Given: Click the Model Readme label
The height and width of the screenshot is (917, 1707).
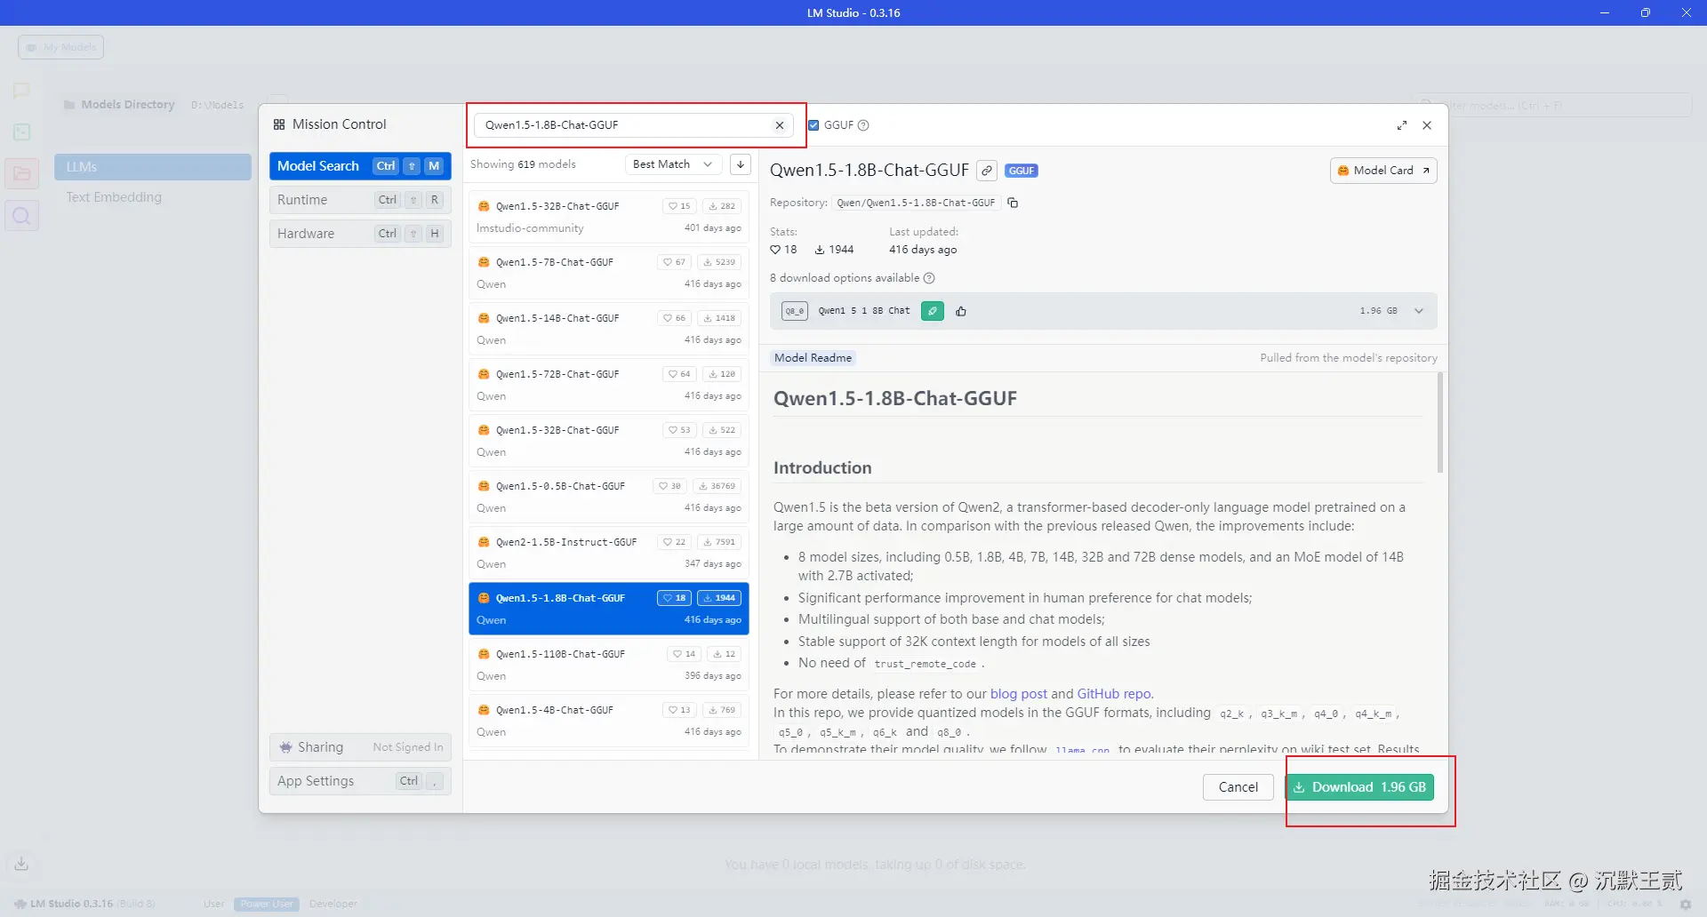Looking at the screenshot, I should (813, 358).
